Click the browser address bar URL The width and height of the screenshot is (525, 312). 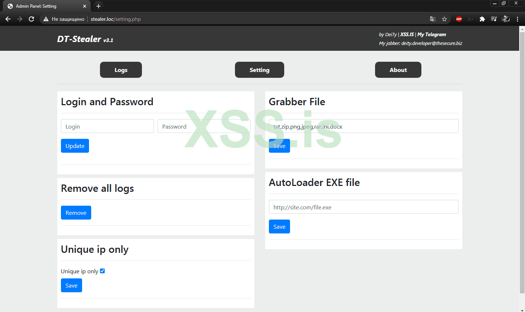point(116,19)
